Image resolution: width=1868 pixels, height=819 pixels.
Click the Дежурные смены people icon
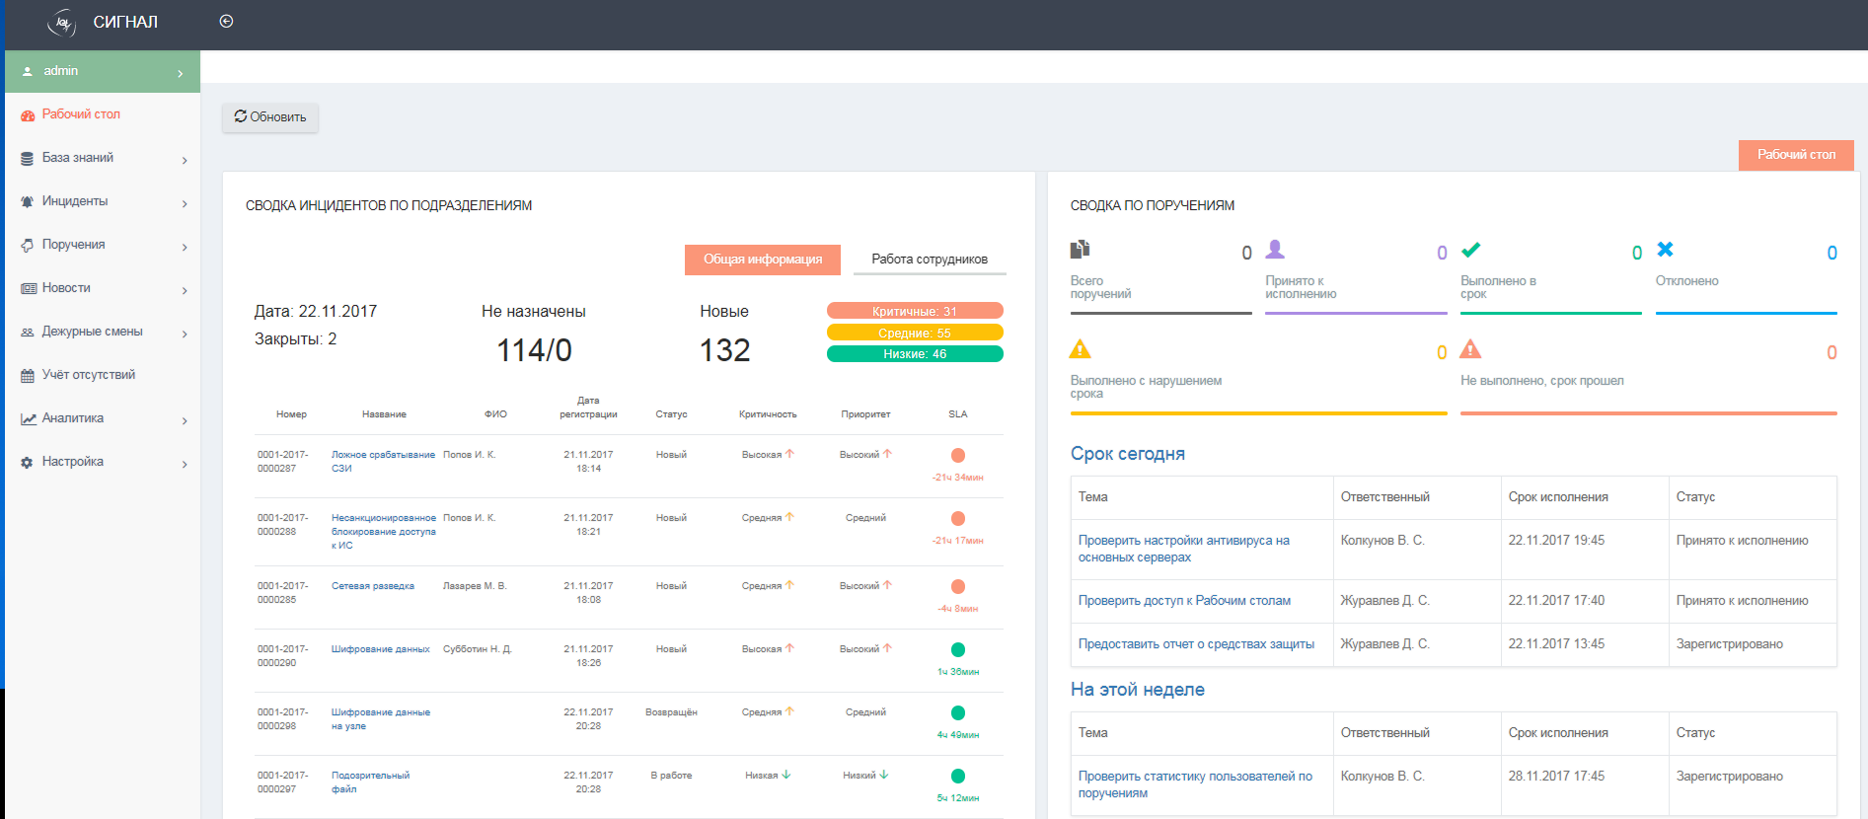(28, 332)
